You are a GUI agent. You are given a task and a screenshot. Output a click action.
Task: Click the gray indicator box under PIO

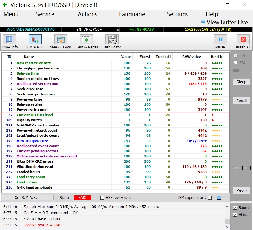pyautogui.click(x=236, y=71)
